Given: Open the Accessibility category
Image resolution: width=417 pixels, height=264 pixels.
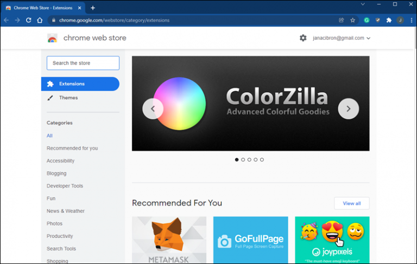Looking at the screenshot, I should click(x=60, y=160).
